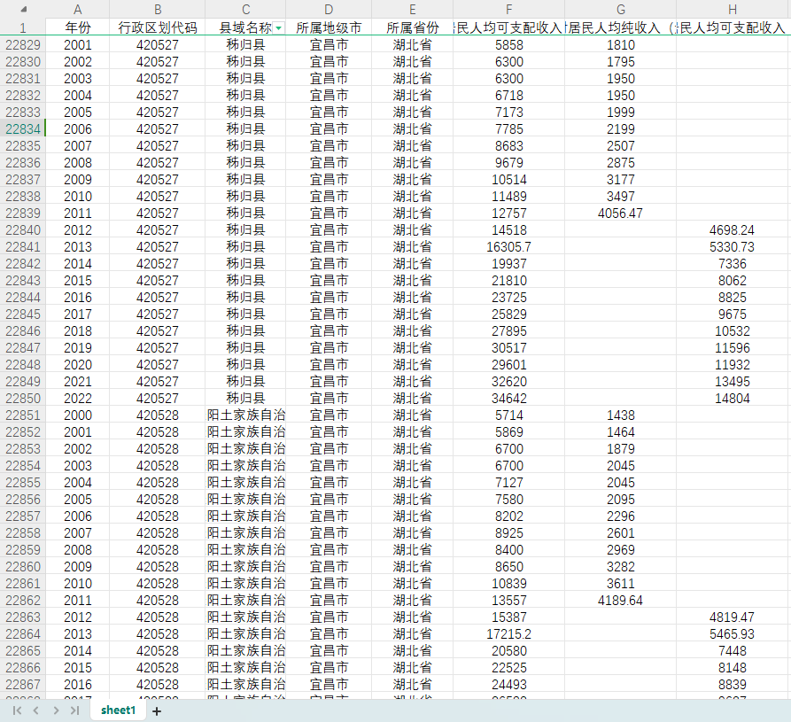
Task: Click cell with value 17215.2
Action: (508, 634)
